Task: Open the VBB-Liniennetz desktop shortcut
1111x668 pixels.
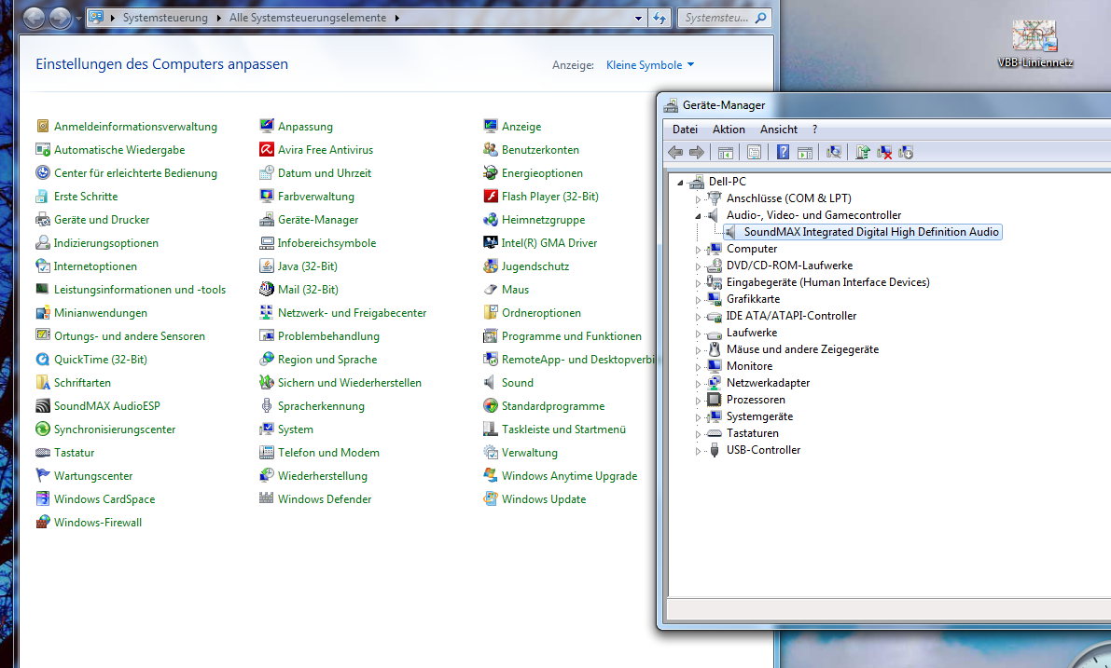Action: (1035, 44)
